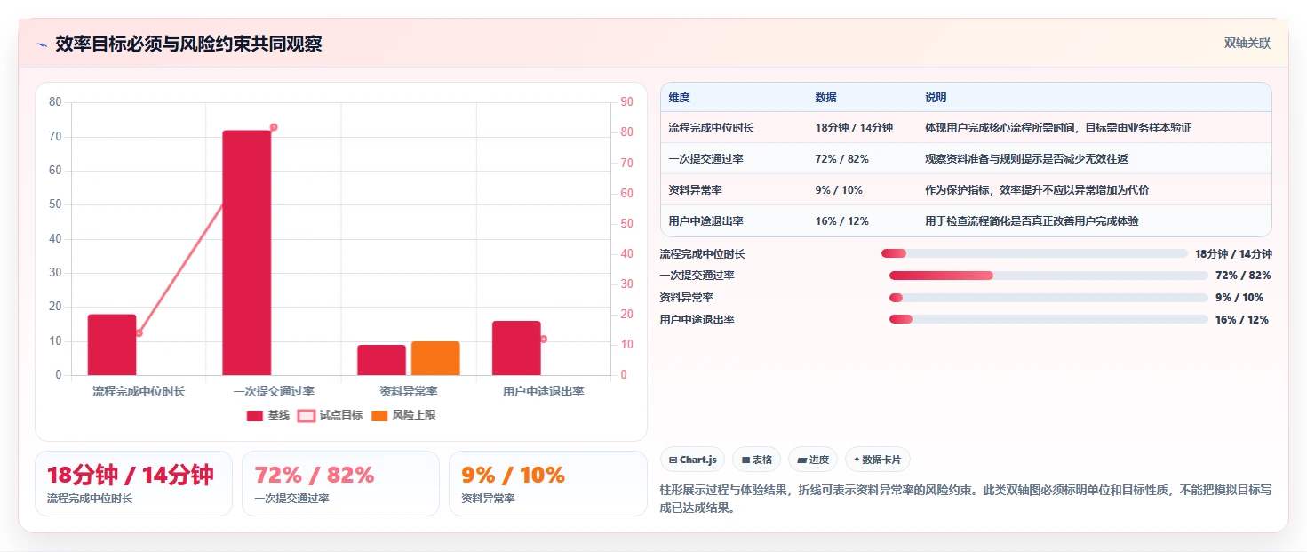The image size is (1307, 552).
Task: Click the 用户中途退出率 table row label
Action: [x=706, y=221]
